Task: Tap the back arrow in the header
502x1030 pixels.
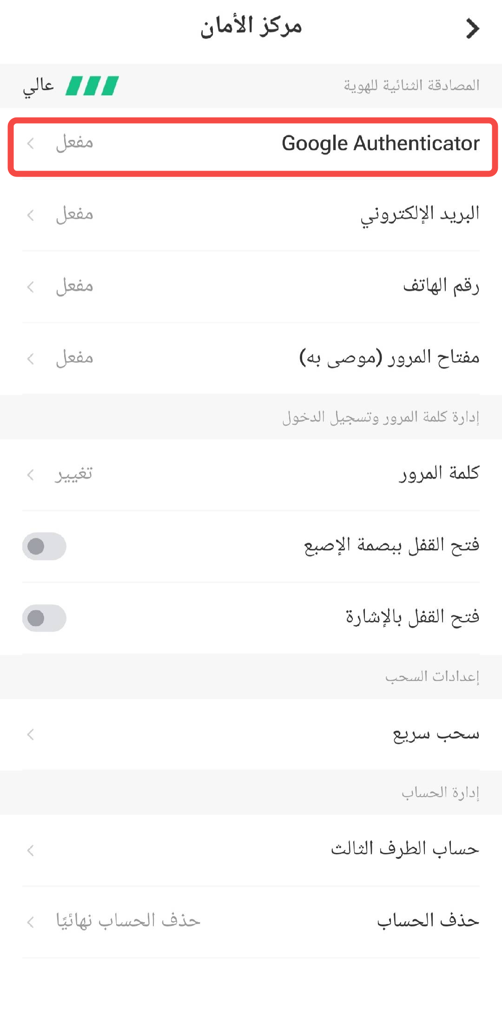Action: click(x=472, y=28)
